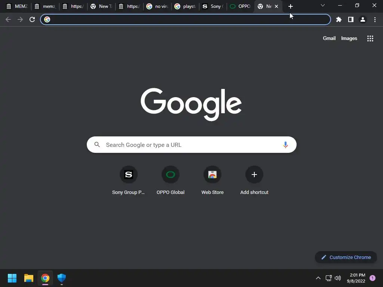Switch to the 'no vir' Google tab
Screen dimensions: 383x287
click(x=157, y=6)
